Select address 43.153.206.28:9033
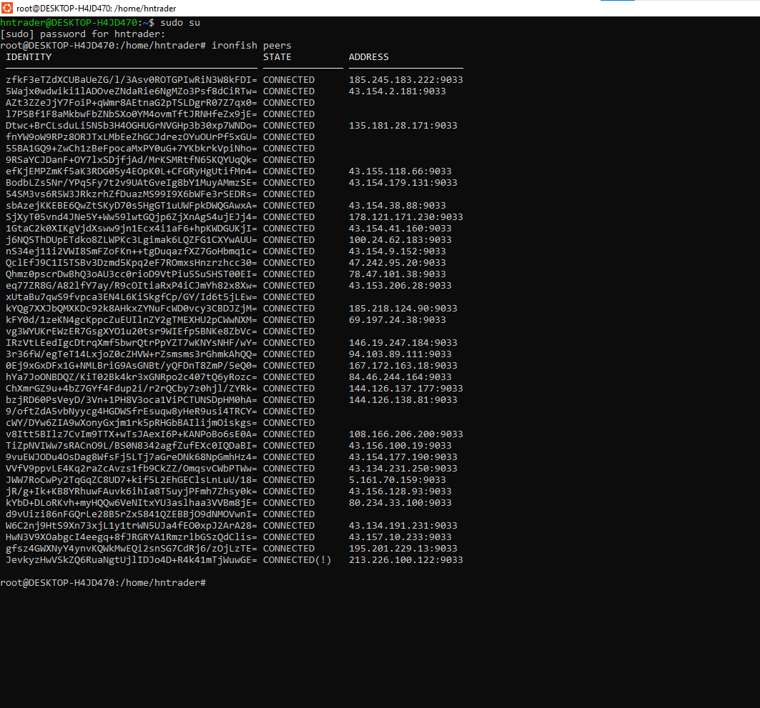This screenshot has height=708, width=760. [400, 286]
